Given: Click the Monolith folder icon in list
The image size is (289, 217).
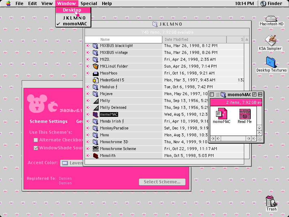Looking at the screenshot, I should 95,156.
